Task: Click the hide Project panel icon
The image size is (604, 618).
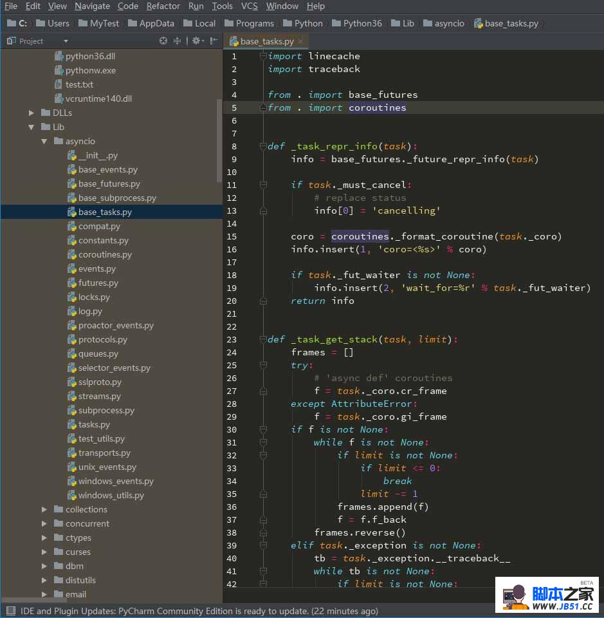Action: [214, 41]
